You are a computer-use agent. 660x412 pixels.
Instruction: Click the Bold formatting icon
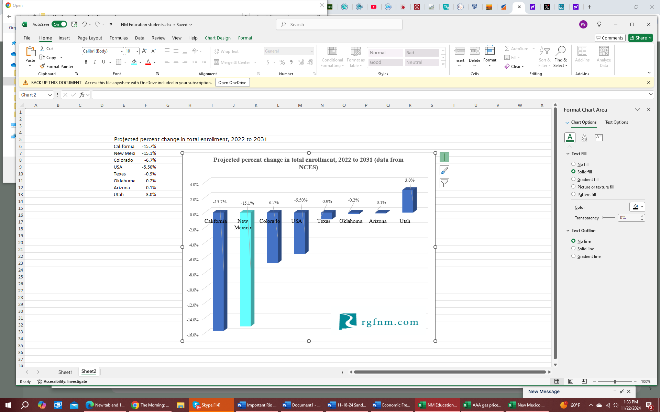(x=86, y=62)
